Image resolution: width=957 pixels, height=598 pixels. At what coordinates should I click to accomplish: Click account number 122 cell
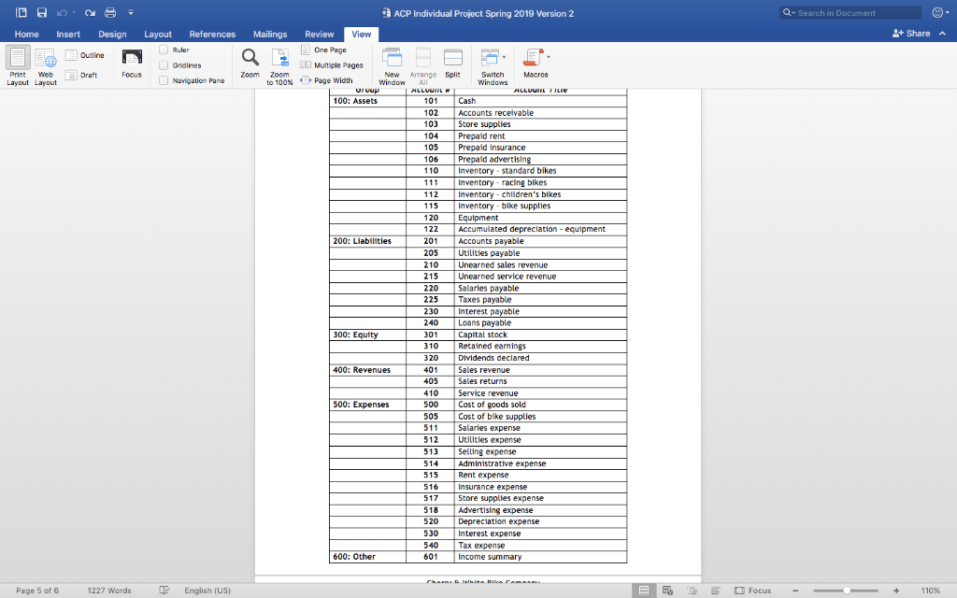coord(430,230)
